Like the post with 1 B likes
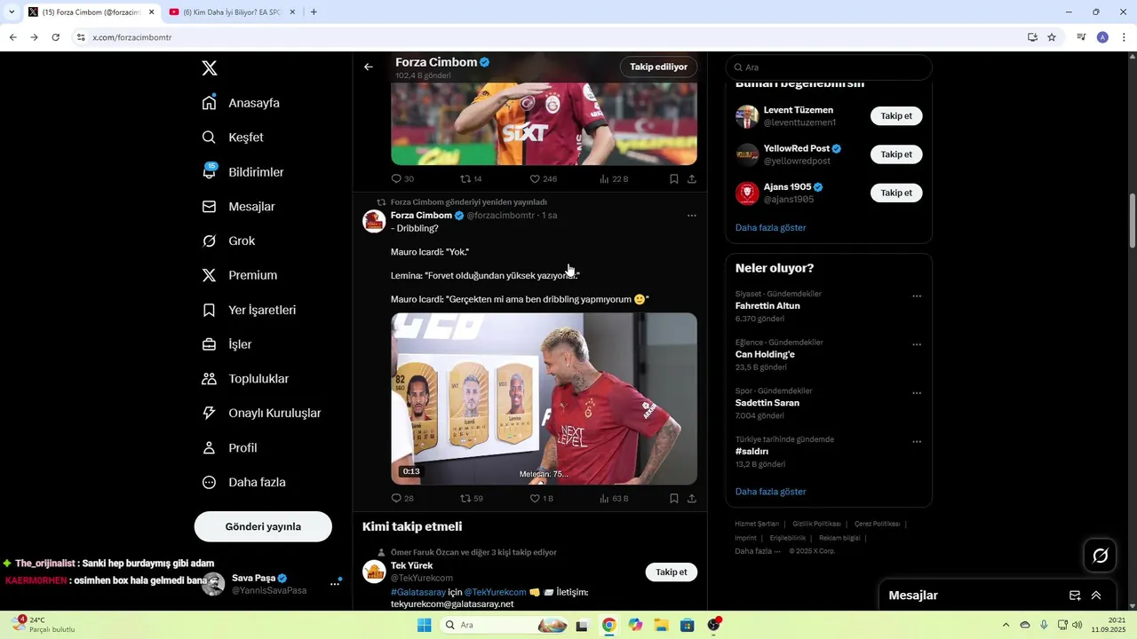Screen dimensions: 1137x639 [541, 499]
